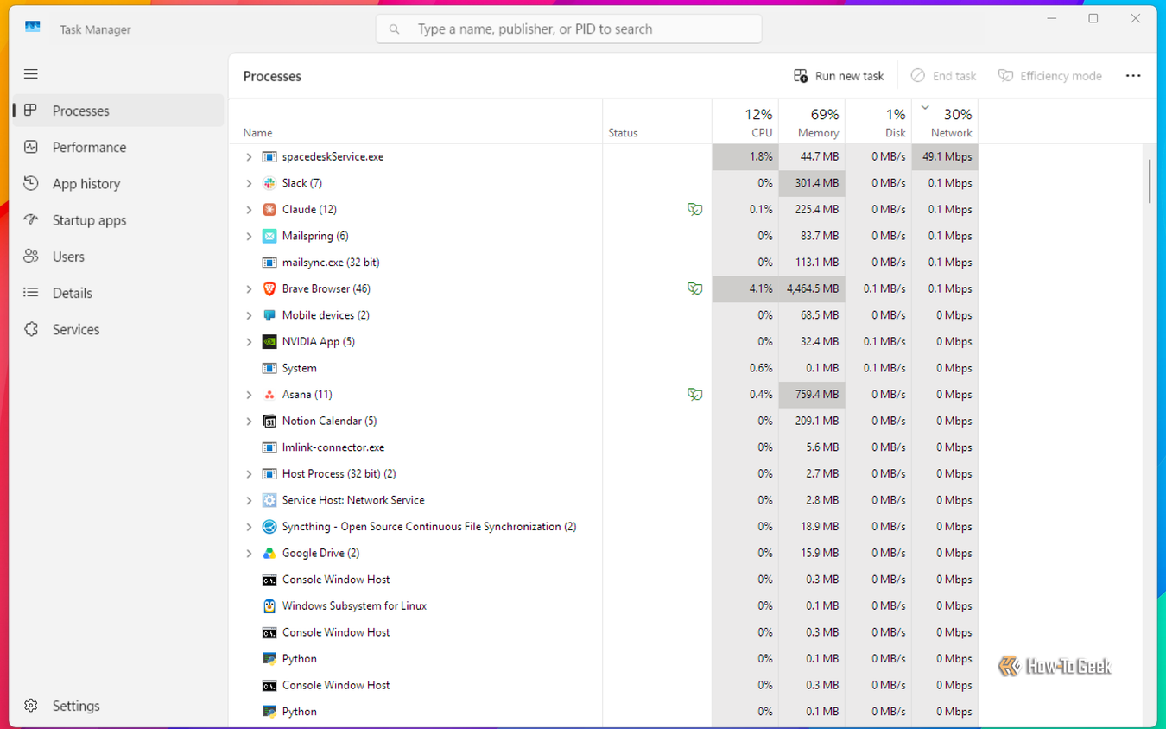
Task: Select the 301.4 MB memory value
Action: [x=812, y=183]
